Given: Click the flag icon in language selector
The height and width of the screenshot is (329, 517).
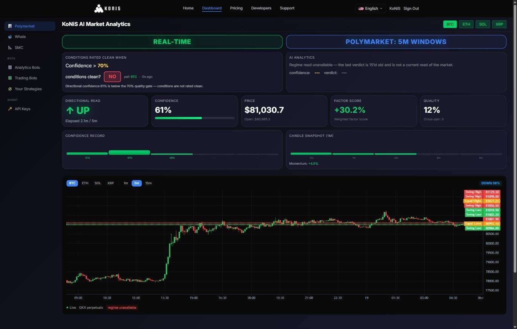Looking at the screenshot, I should (361, 8).
